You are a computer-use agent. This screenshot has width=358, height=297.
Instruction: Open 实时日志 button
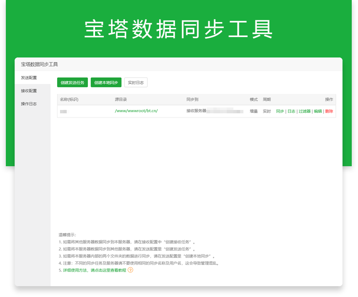pos(136,82)
